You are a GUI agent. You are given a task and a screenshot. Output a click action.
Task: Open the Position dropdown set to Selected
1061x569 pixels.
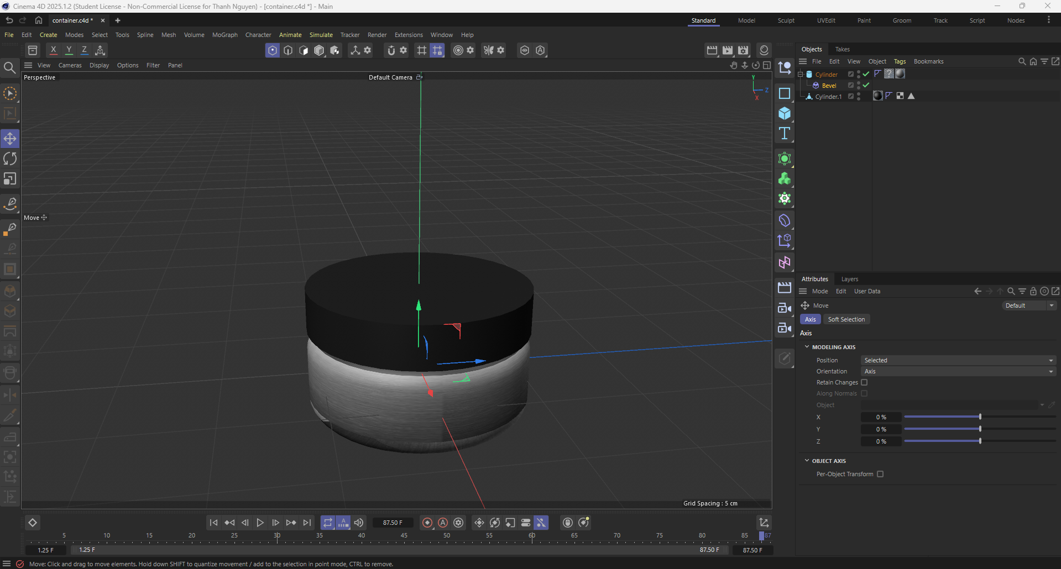tap(958, 360)
